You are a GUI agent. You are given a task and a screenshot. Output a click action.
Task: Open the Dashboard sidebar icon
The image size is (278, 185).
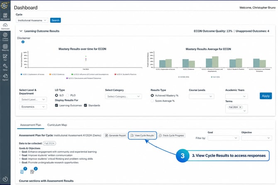tap(5, 26)
